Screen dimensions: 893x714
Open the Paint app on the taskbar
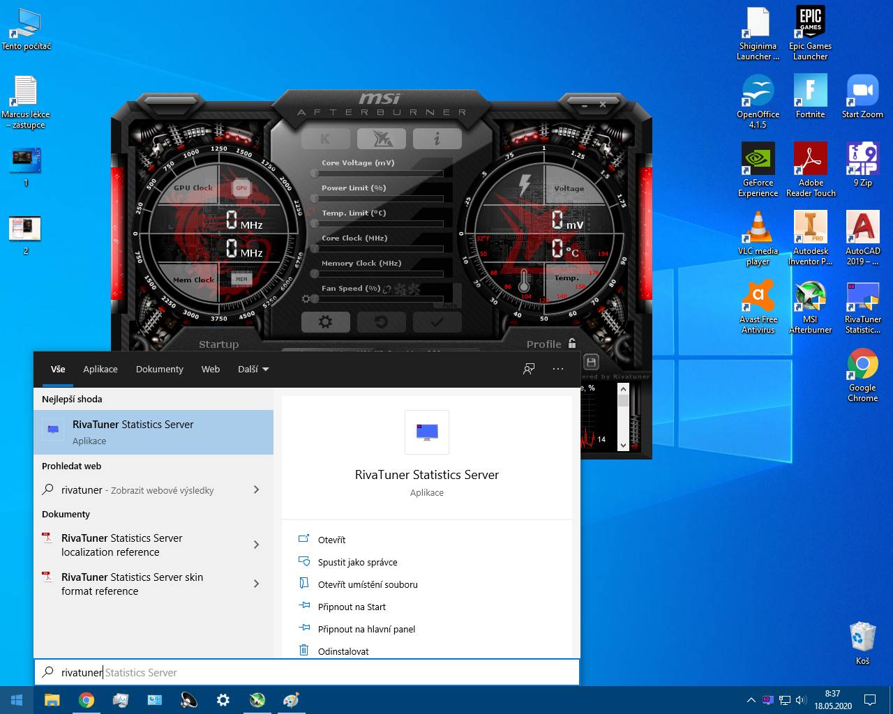pyautogui.click(x=291, y=700)
